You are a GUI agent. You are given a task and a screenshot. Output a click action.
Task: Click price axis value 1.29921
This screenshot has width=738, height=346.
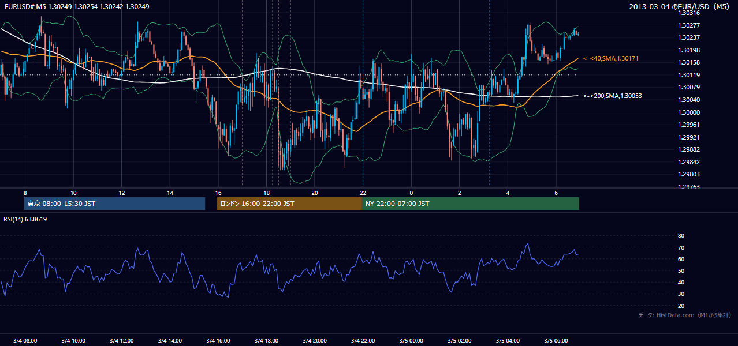pos(688,137)
